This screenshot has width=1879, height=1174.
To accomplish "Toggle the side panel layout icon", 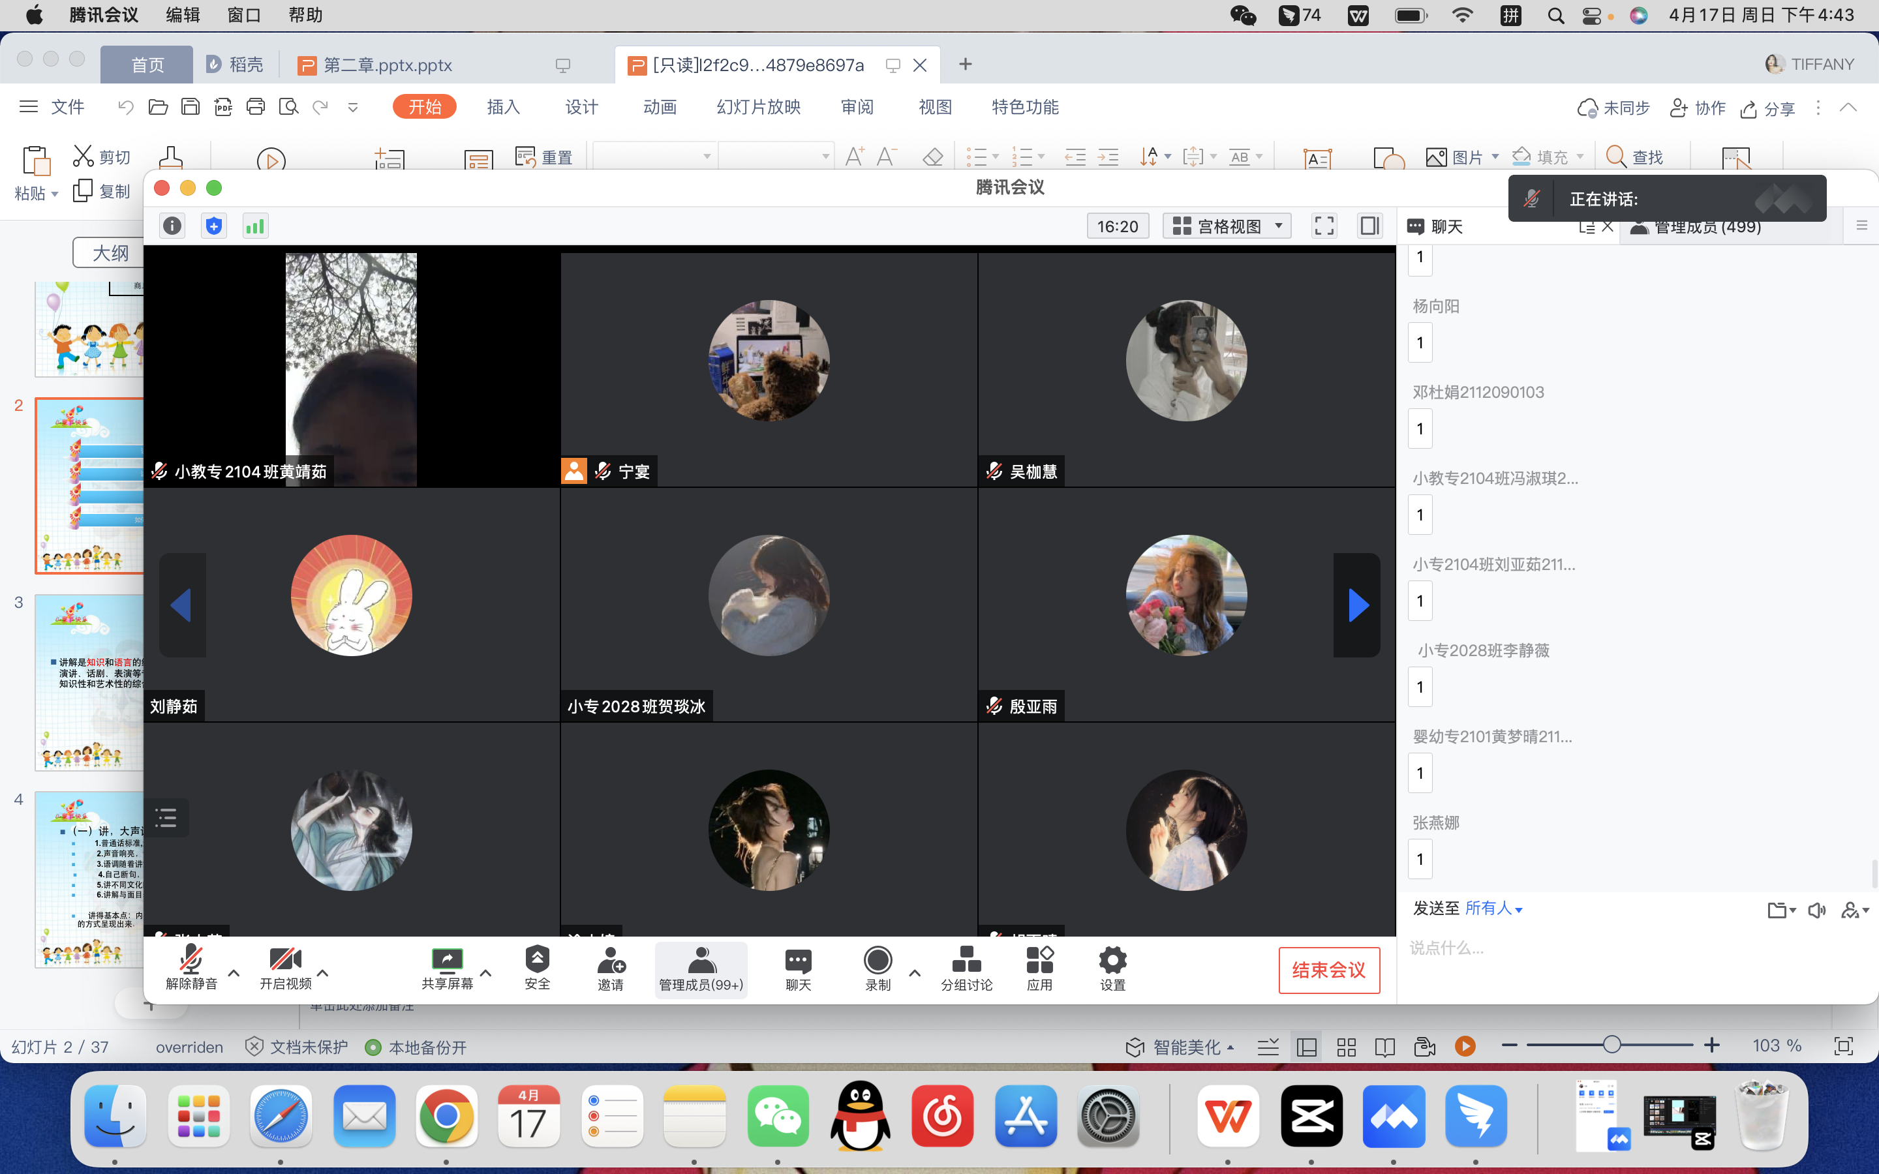I will click(x=1369, y=226).
